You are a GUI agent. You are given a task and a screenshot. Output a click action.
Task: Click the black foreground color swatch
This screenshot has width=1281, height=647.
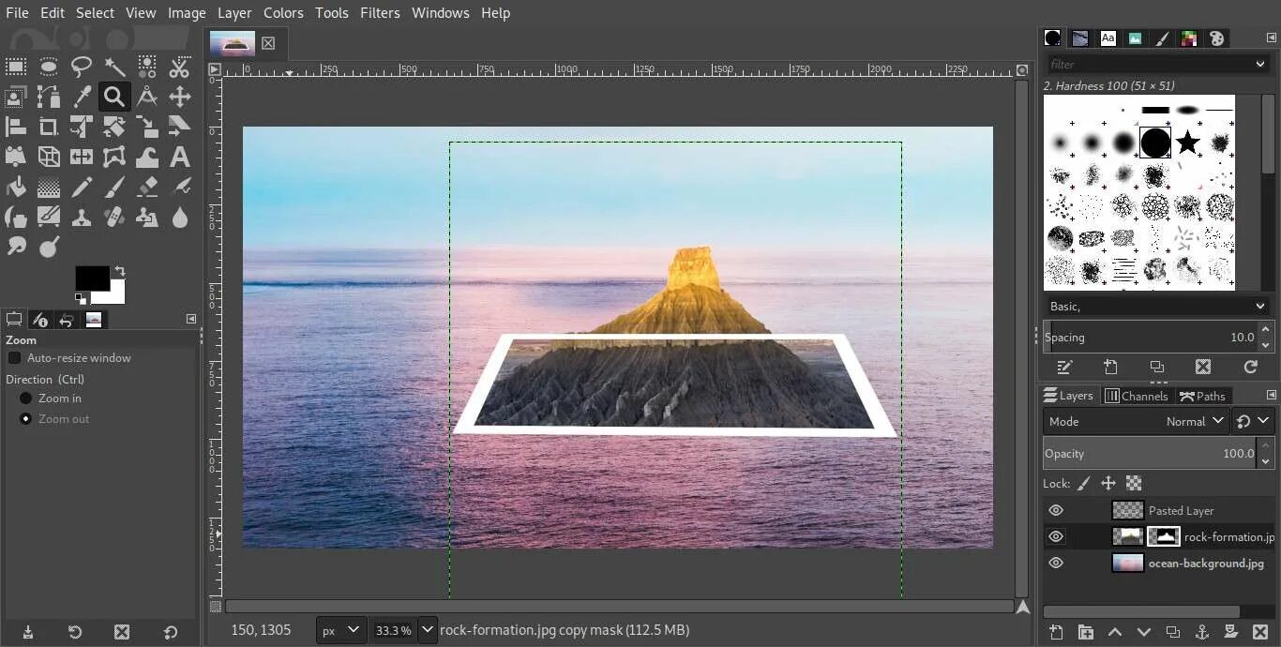(90, 277)
